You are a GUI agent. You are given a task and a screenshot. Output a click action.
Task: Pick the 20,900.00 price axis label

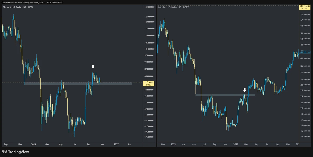(x=305, y=108)
